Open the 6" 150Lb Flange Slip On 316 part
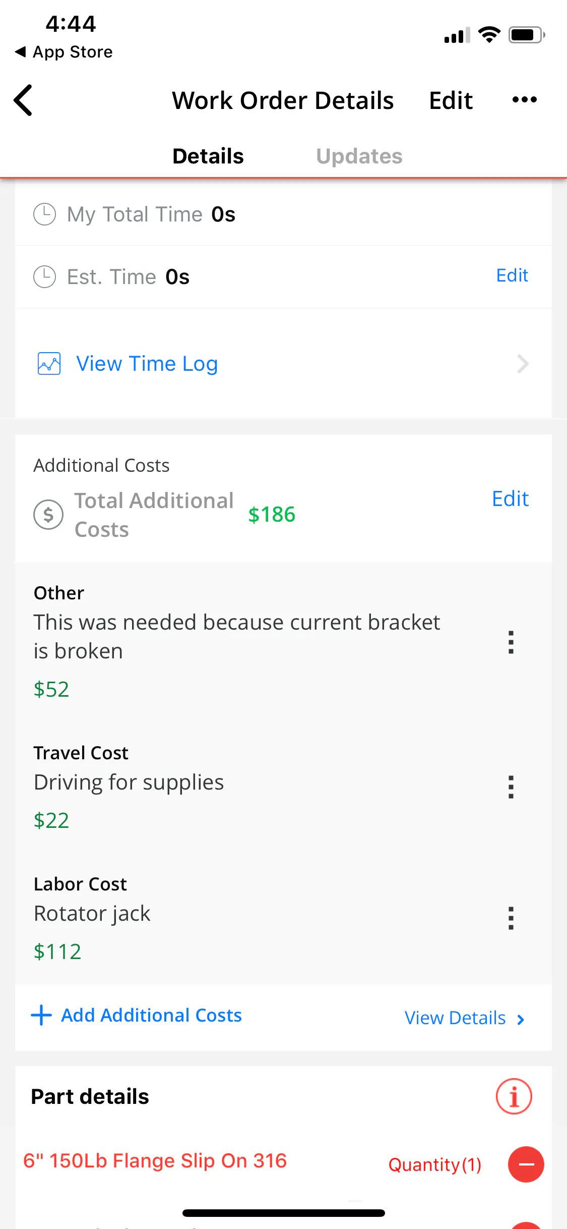This screenshot has width=567, height=1229. [155, 1161]
